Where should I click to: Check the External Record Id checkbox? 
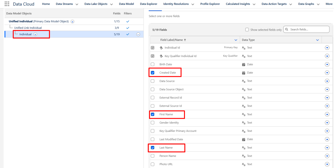pyautogui.click(x=153, y=98)
